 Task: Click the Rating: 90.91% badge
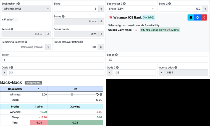33,83
